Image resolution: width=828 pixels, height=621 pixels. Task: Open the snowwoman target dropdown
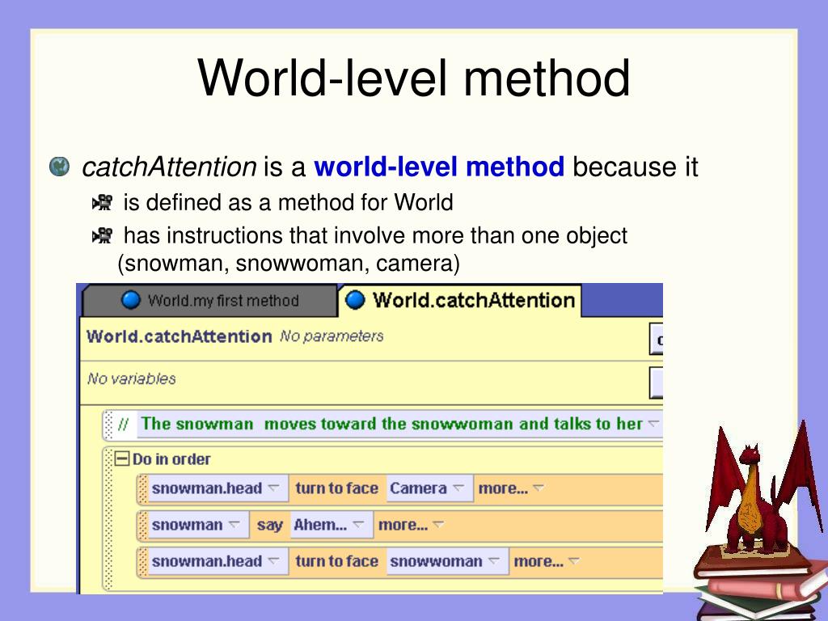(x=494, y=560)
